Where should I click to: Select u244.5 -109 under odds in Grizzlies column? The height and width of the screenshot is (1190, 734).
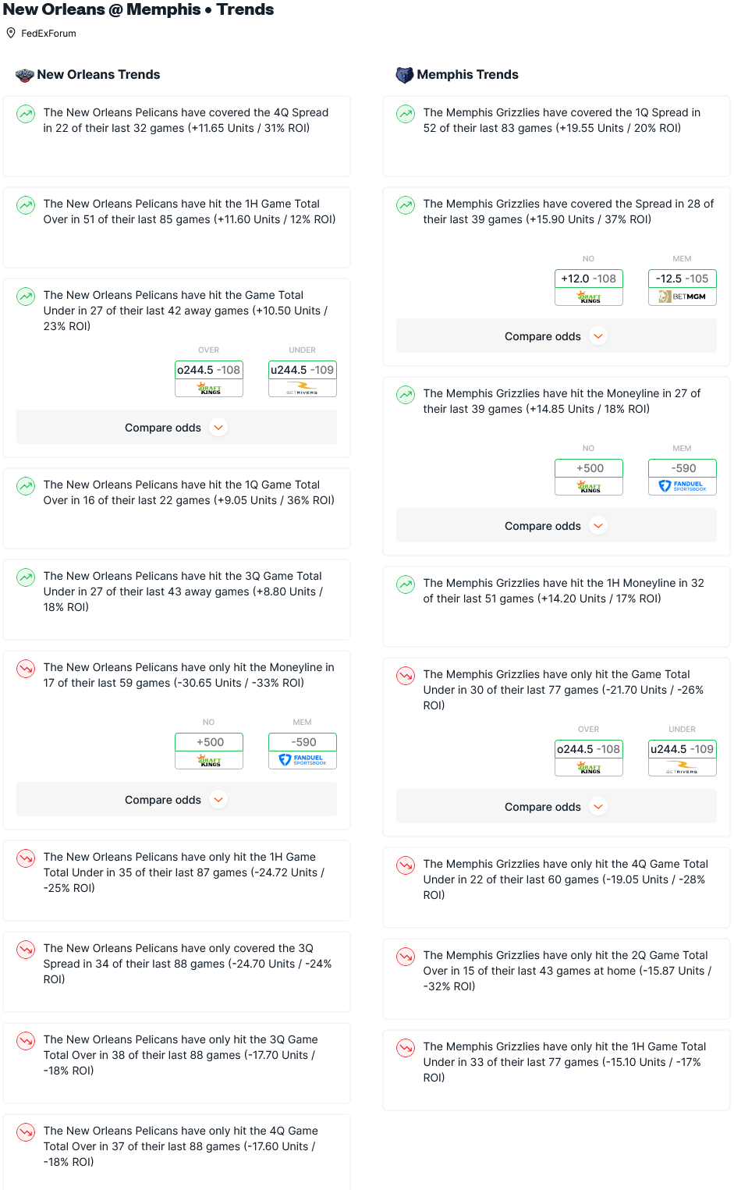click(x=683, y=749)
